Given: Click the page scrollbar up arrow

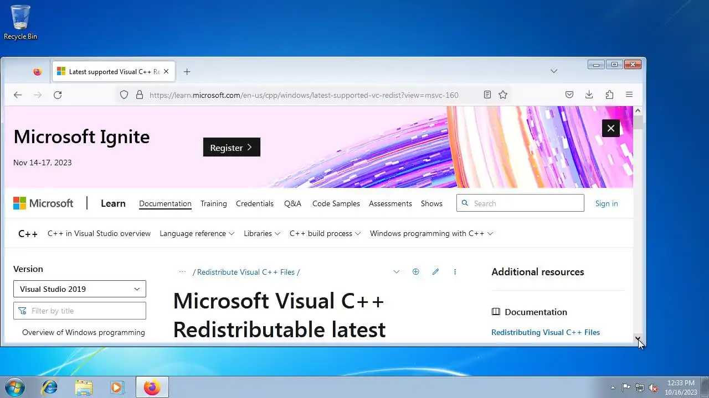Looking at the screenshot, I should tap(638, 111).
